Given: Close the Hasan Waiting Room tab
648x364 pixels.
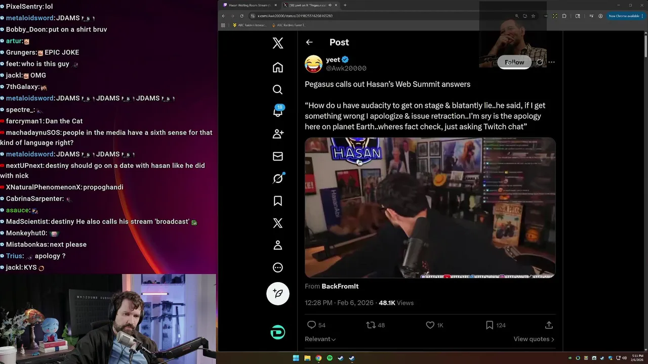Looking at the screenshot, I should coord(275,5).
